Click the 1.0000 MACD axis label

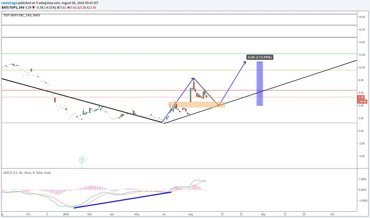click(363, 179)
